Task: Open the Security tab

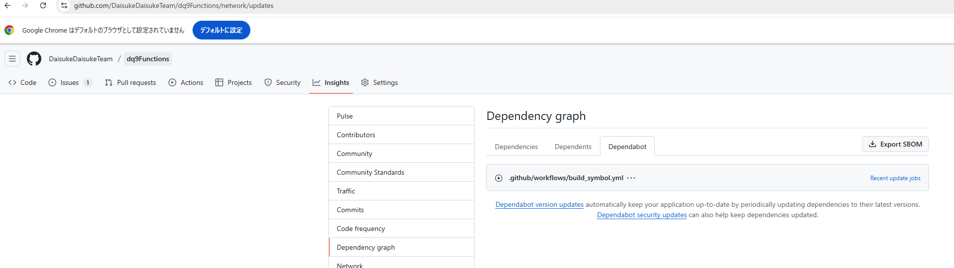Action: [282, 82]
